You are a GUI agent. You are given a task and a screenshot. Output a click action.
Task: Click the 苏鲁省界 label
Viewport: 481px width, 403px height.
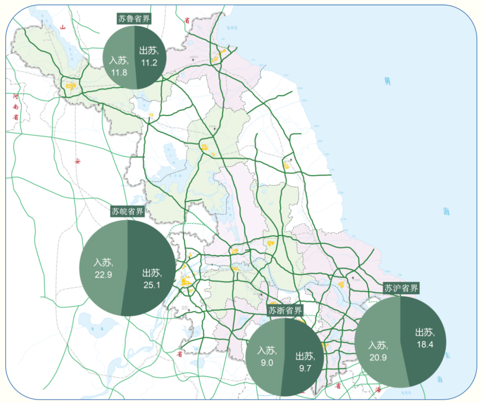click(x=134, y=19)
